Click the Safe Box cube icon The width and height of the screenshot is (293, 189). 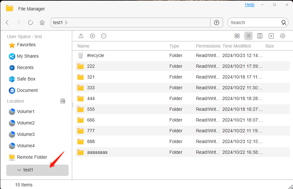coord(12,79)
